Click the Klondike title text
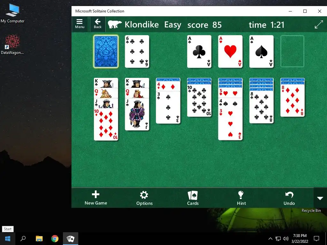This screenshot has height=245, width=327. (141, 25)
